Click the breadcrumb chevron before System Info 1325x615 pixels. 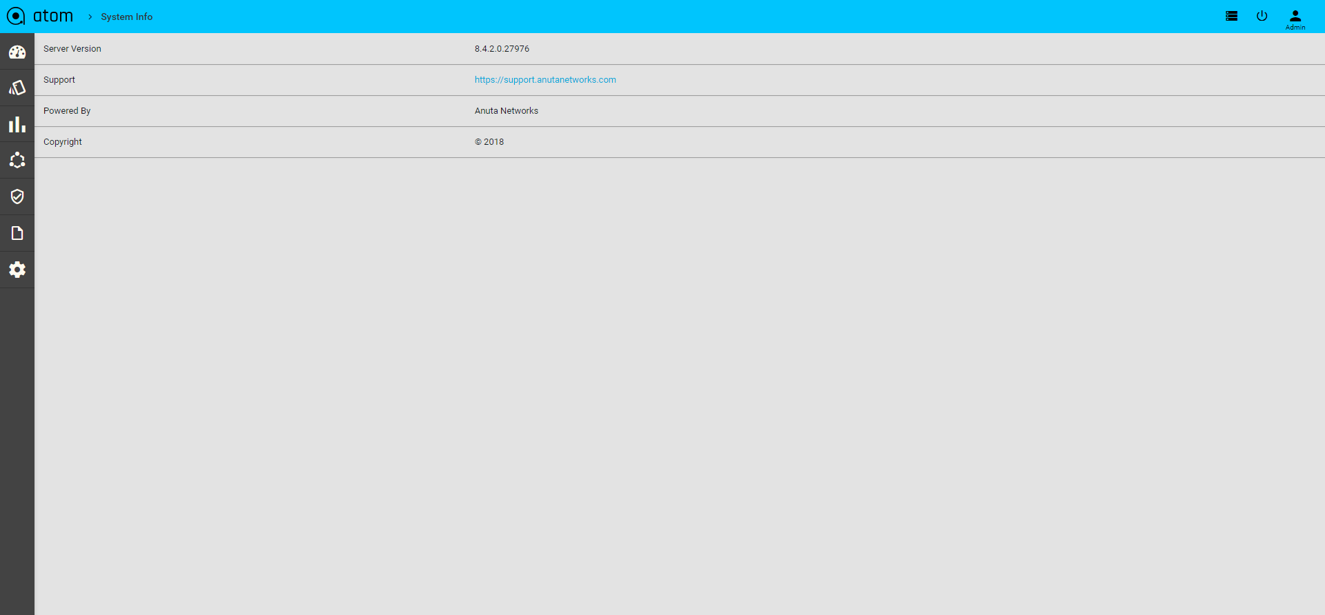(90, 17)
